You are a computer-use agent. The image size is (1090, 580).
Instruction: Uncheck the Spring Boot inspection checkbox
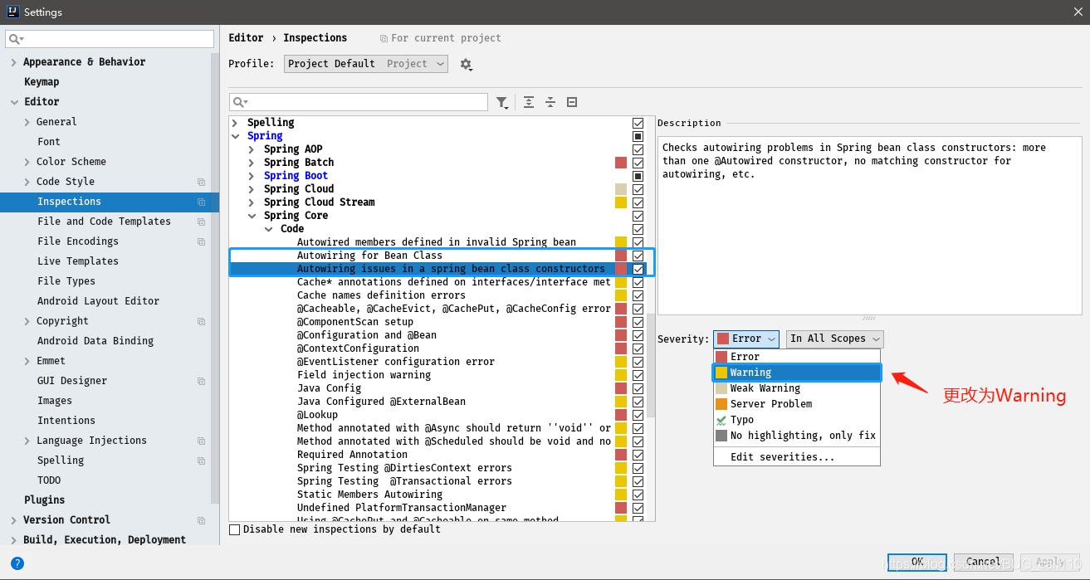(638, 175)
